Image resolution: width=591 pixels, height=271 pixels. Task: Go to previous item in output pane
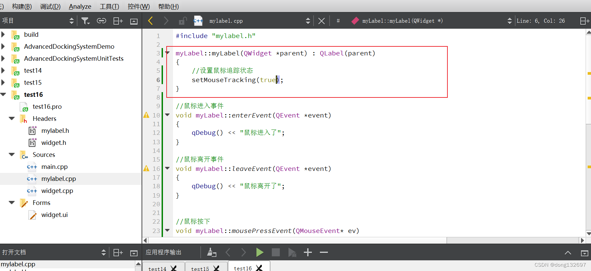pos(228,252)
